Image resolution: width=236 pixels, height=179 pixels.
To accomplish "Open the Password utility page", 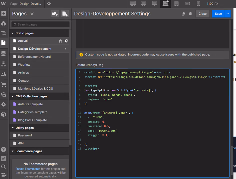I will pos(39,135).
